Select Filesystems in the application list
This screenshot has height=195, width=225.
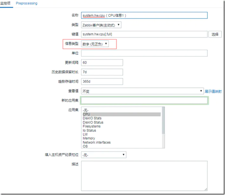click(x=122, y=126)
